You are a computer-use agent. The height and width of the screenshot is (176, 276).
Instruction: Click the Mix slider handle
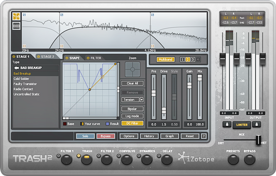point(200,77)
